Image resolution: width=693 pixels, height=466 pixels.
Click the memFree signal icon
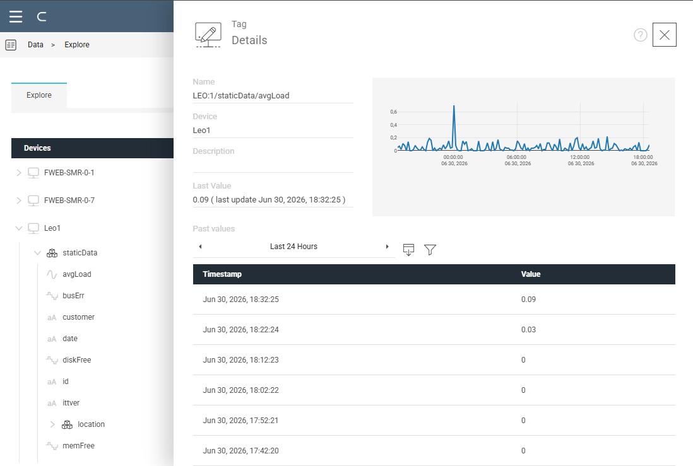52,446
